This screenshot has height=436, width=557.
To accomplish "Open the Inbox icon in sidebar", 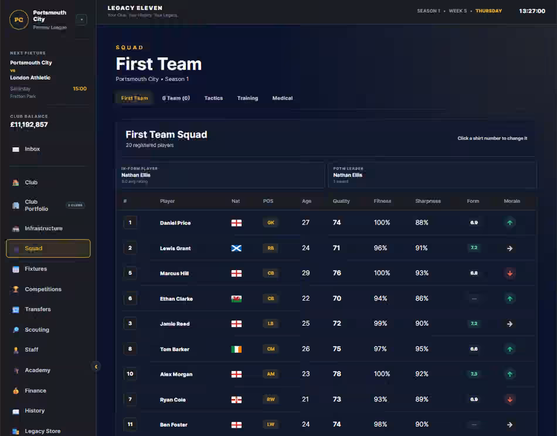I will tap(16, 149).
